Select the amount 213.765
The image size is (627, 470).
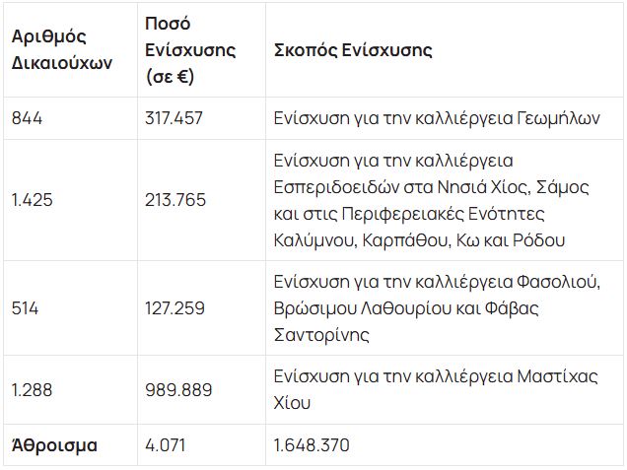point(175,200)
